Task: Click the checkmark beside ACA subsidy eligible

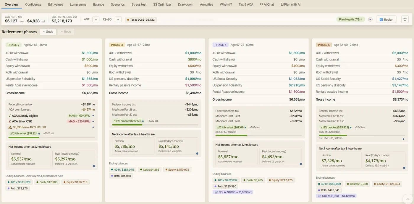Action: coord(10,116)
